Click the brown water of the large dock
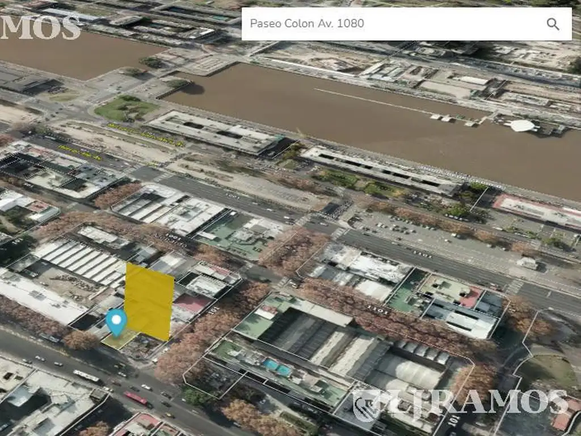The width and height of the screenshot is (581, 436). 340,114
